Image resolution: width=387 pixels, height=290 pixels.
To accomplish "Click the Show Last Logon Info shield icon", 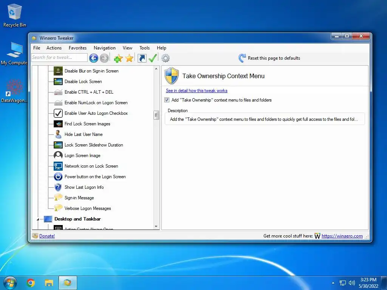I will [58, 187].
